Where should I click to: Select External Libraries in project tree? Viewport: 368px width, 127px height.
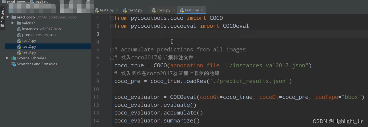click(x=31, y=58)
